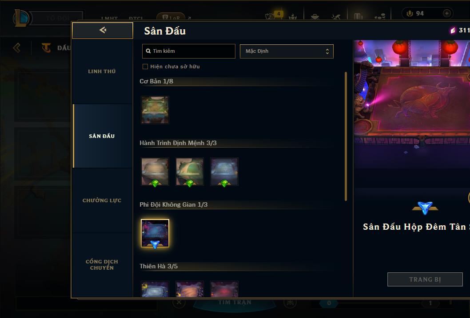Choose the third Hành Trình Định Mệnh arena
The width and height of the screenshot is (470, 318).
224,172
